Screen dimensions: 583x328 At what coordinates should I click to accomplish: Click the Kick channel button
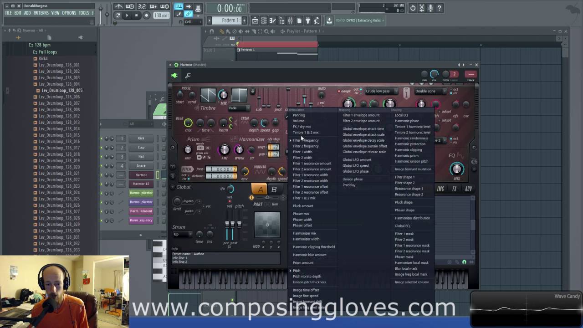pos(141,138)
